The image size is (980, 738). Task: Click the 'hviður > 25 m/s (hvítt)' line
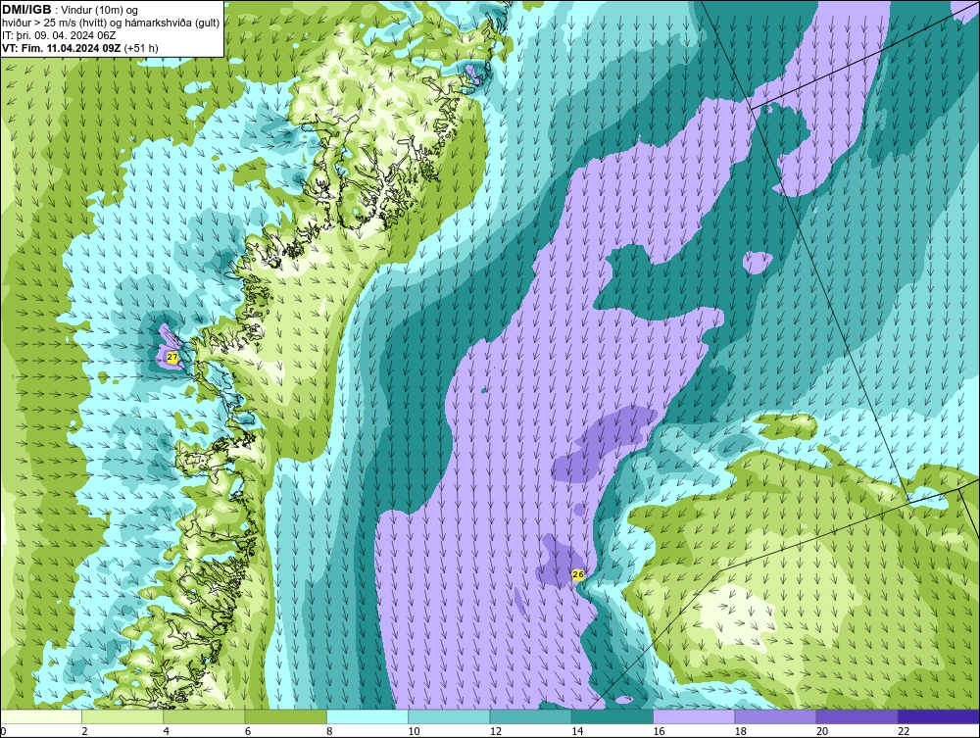(x=112, y=24)
